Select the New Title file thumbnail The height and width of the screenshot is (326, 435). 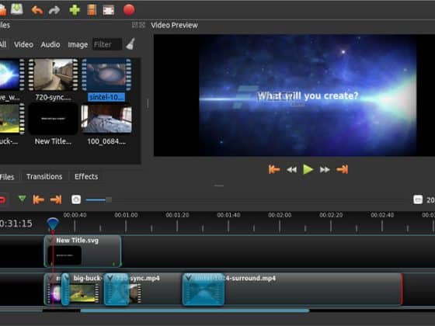(54, 119)
